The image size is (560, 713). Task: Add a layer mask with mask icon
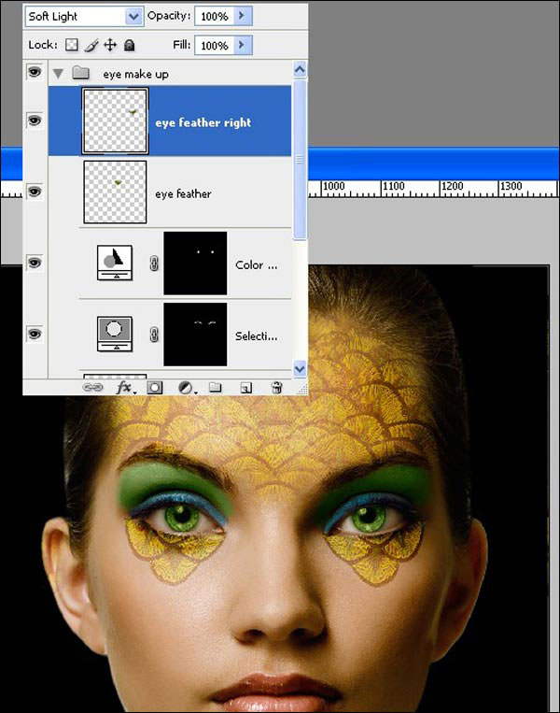pyautogui.click(x=154, y=387)
